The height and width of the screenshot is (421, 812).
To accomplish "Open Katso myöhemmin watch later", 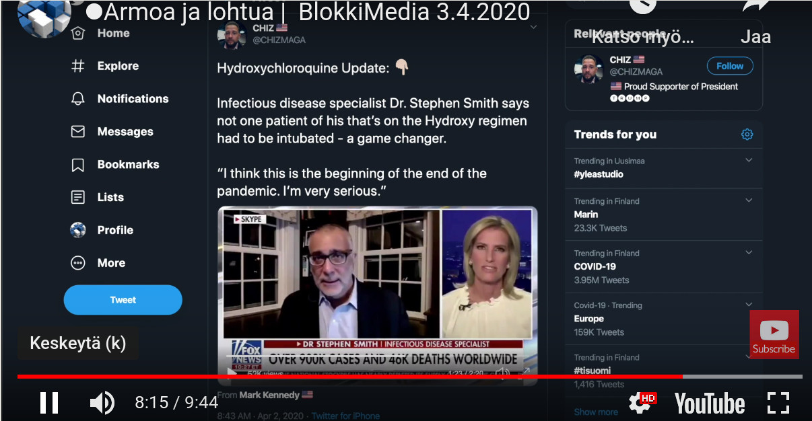I will (642, 8).
